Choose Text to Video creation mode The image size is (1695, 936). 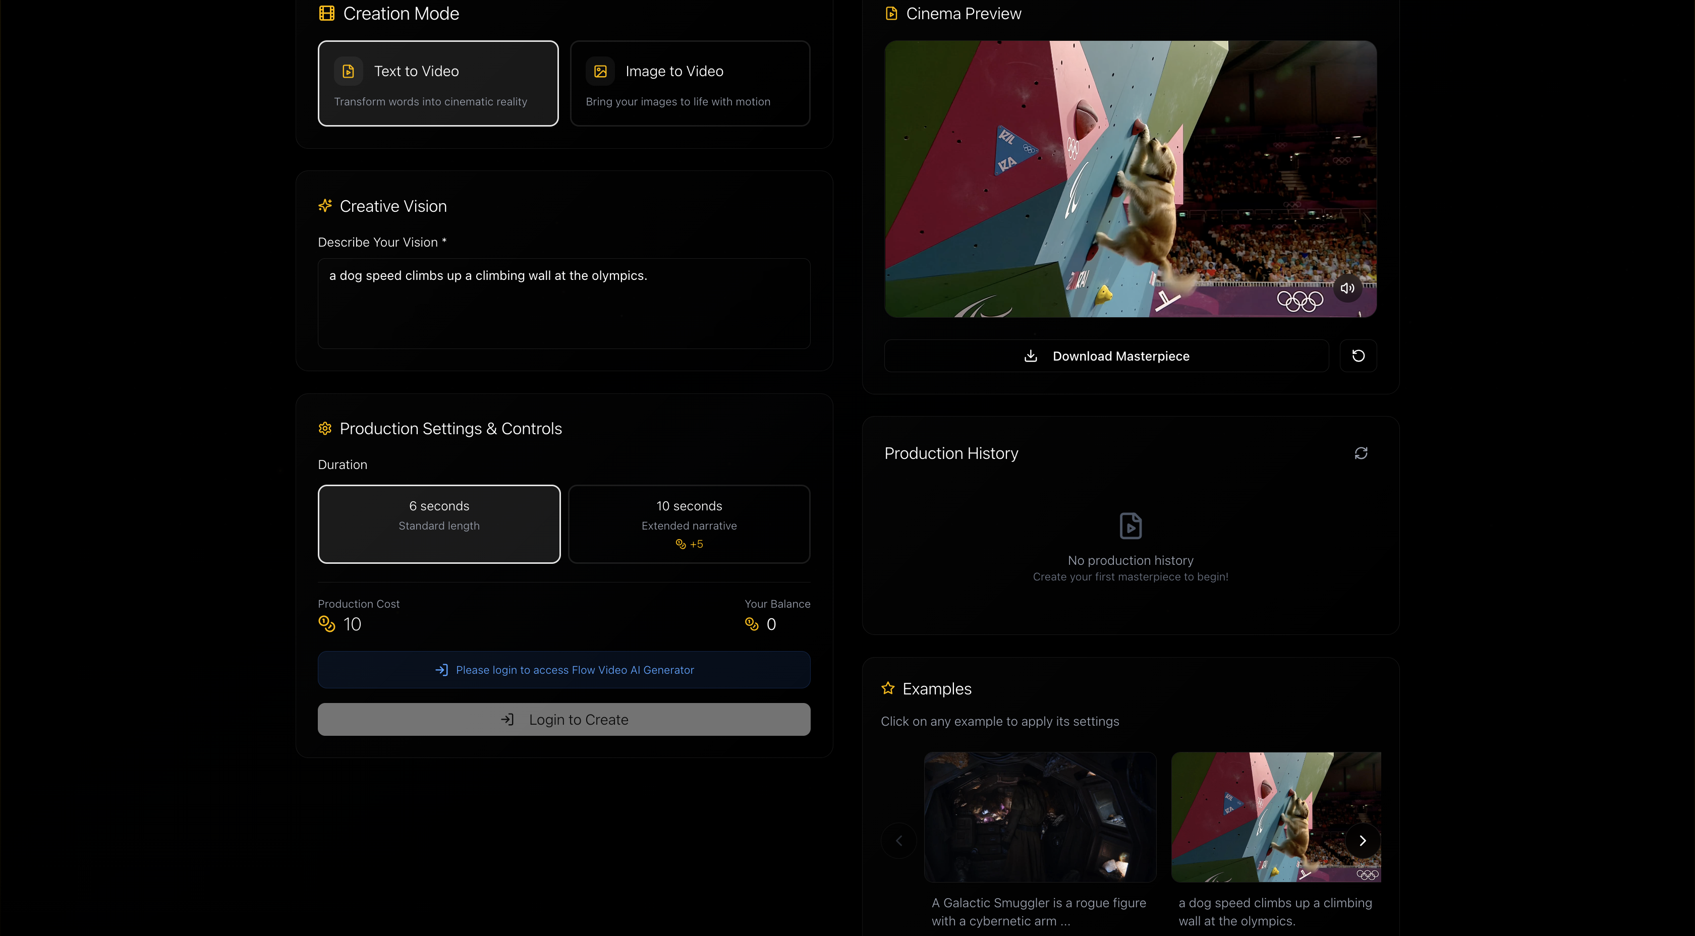coord(438,84)
